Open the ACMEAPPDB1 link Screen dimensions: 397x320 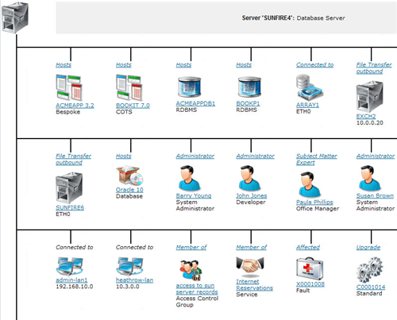pos(195,103)
